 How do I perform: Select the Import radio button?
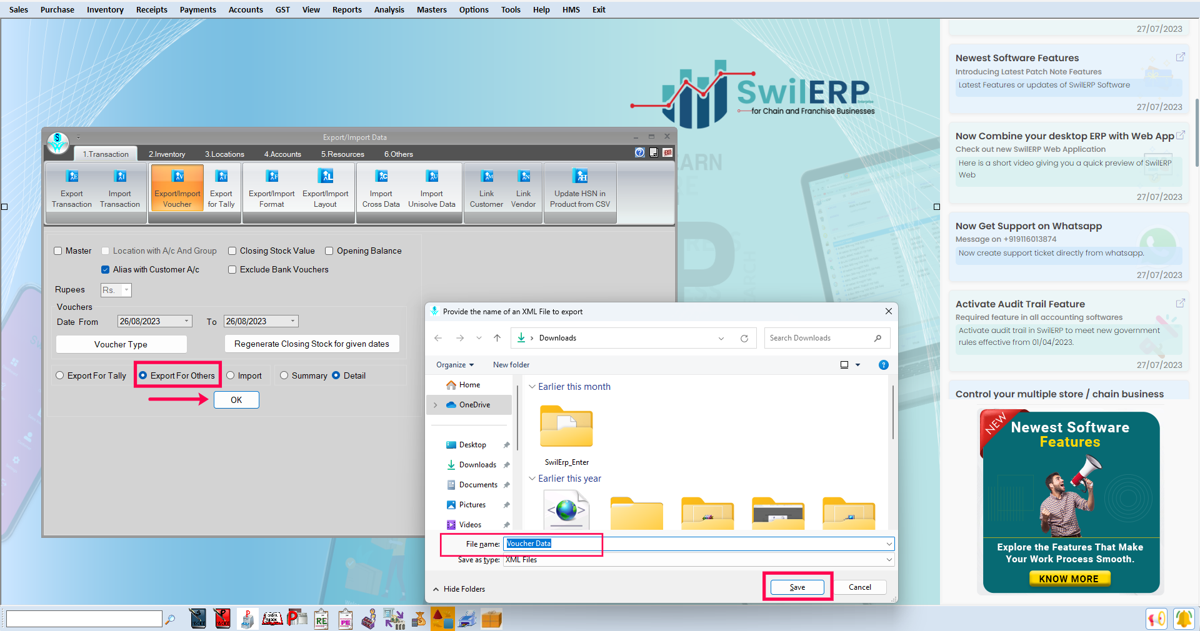[231, 375]
